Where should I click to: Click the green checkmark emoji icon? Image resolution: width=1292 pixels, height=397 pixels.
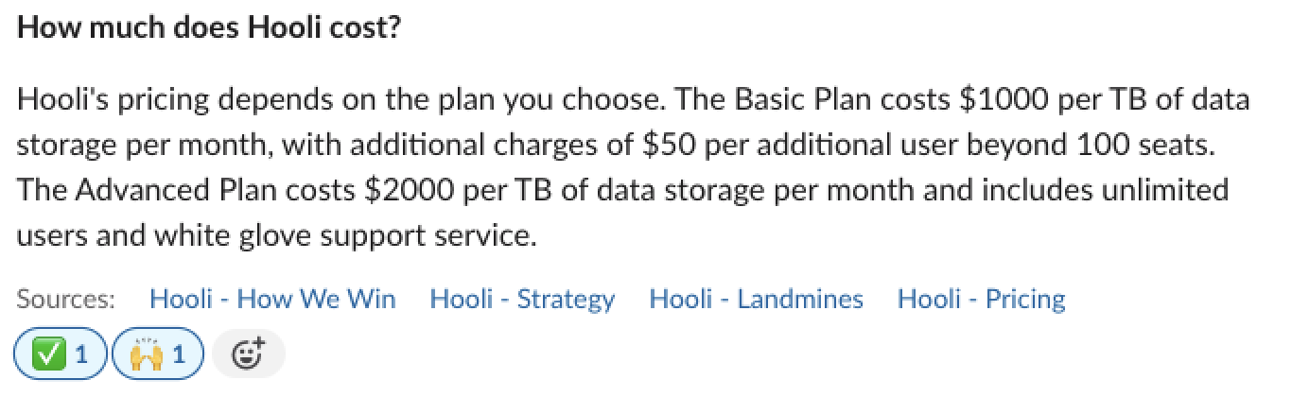click(46, 354)
